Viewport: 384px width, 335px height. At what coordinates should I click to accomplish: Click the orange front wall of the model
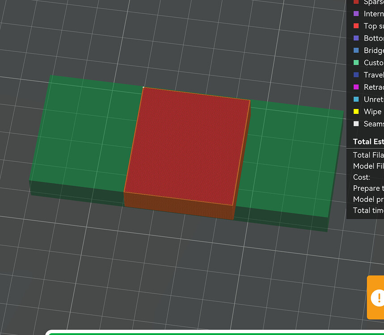point(179,205)
